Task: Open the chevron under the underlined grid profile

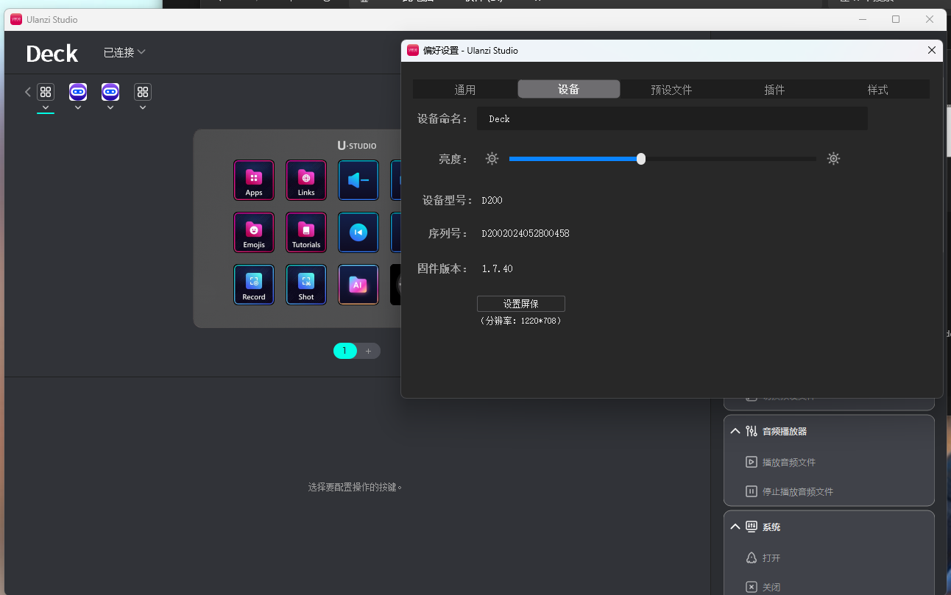Action: 46,107
